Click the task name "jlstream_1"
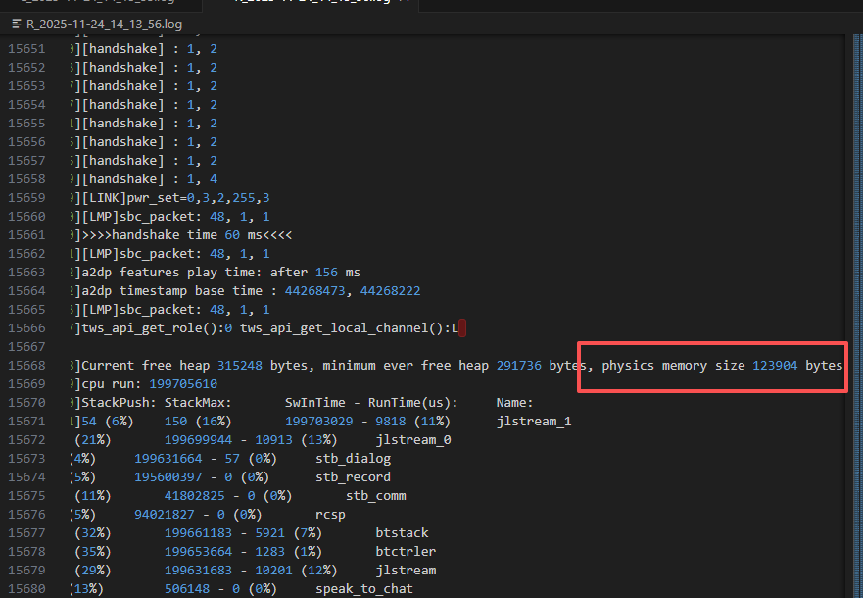This screenshot has height=598, width=863. pos(534,422)
